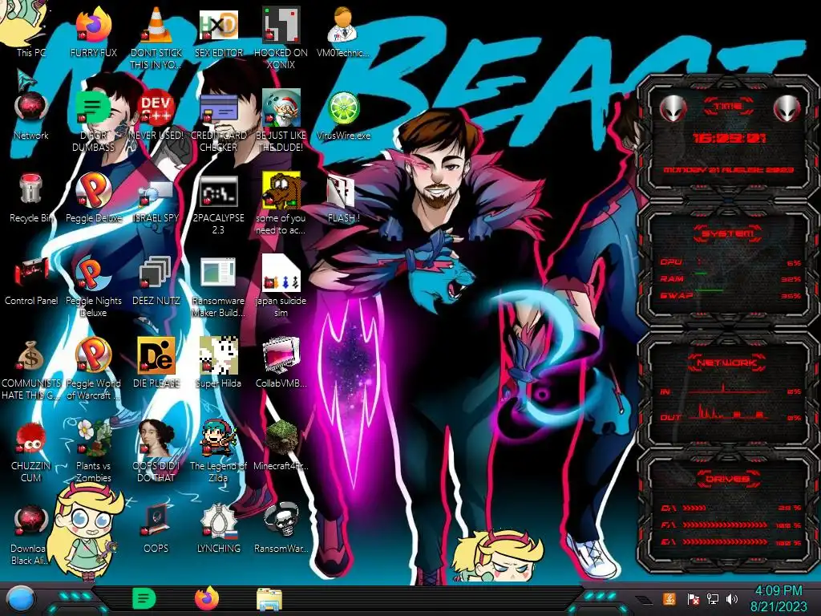This screenshot has height=616, width=821.
Task: Select the DIE PLEASE yellow De icon
Action: click(156, 362)
